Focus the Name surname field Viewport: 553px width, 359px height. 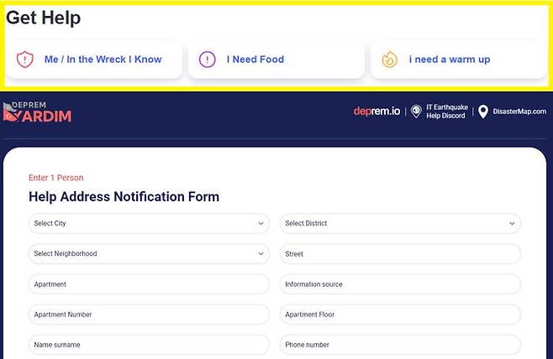click(x=149, y=345)
